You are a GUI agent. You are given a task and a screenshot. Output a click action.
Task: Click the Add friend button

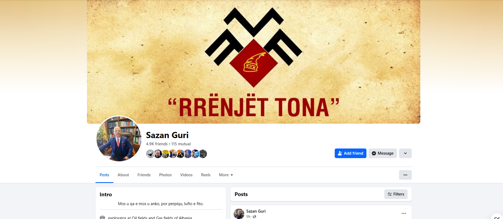click(350, 153)
